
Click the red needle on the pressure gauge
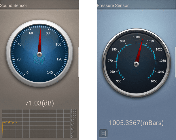point(139,50)
